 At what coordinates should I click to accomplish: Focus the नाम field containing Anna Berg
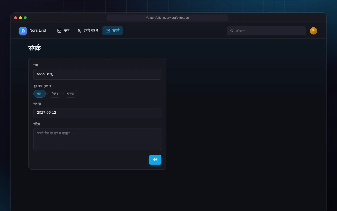pos(97,74)
